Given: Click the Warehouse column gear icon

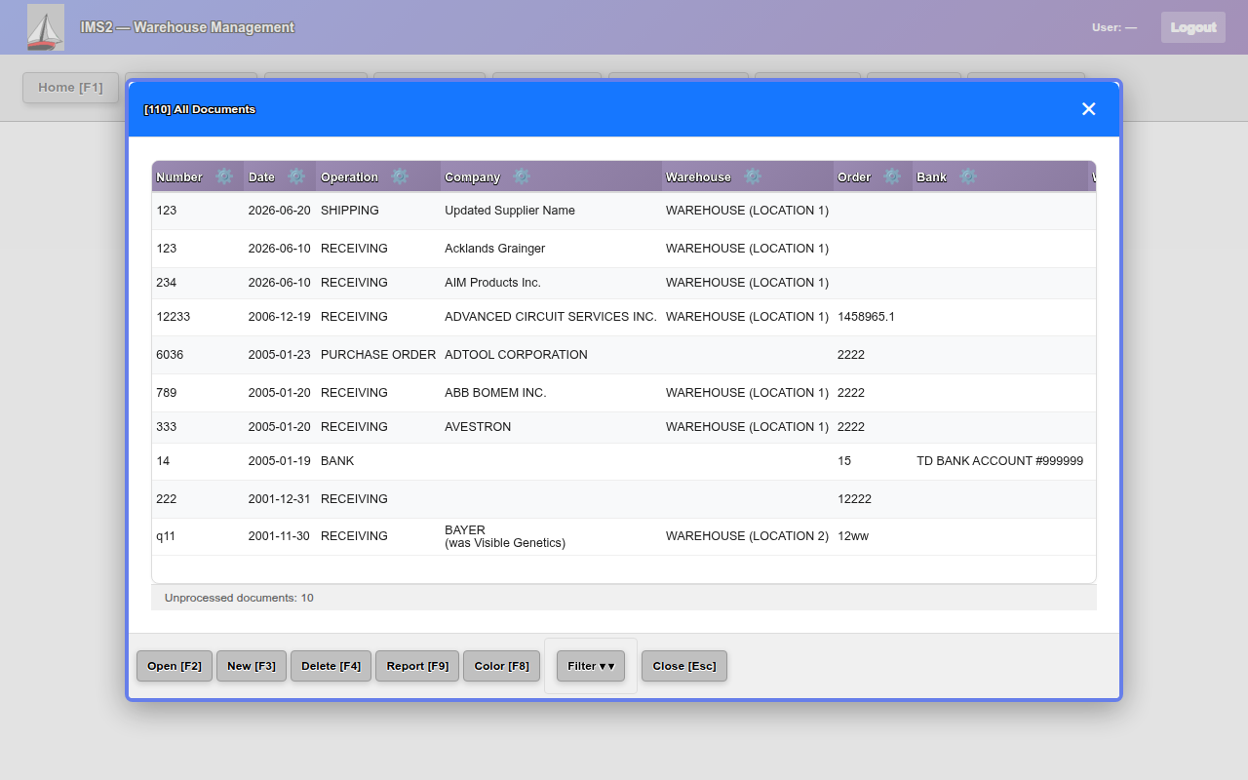Looking at the screenshot, I should (x=753, y=176).
